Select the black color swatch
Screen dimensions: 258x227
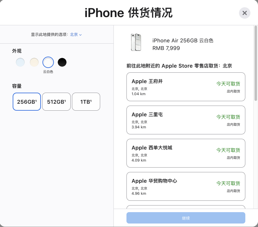[x=62, y=62]
